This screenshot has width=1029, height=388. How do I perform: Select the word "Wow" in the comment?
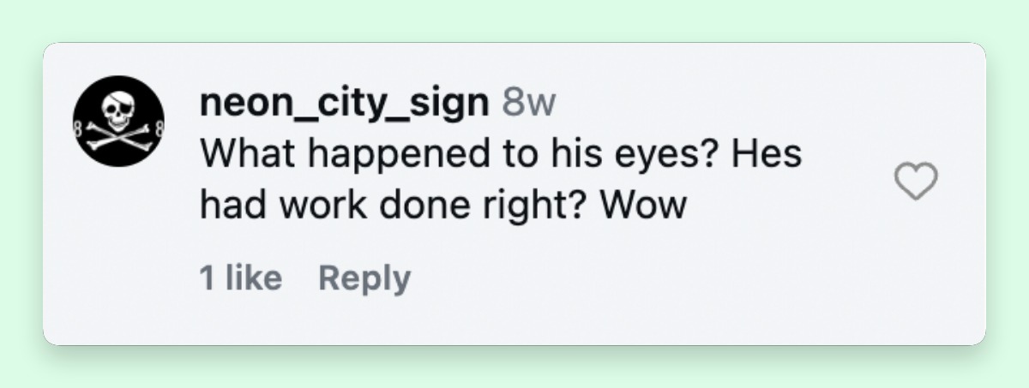coord(642,206)
